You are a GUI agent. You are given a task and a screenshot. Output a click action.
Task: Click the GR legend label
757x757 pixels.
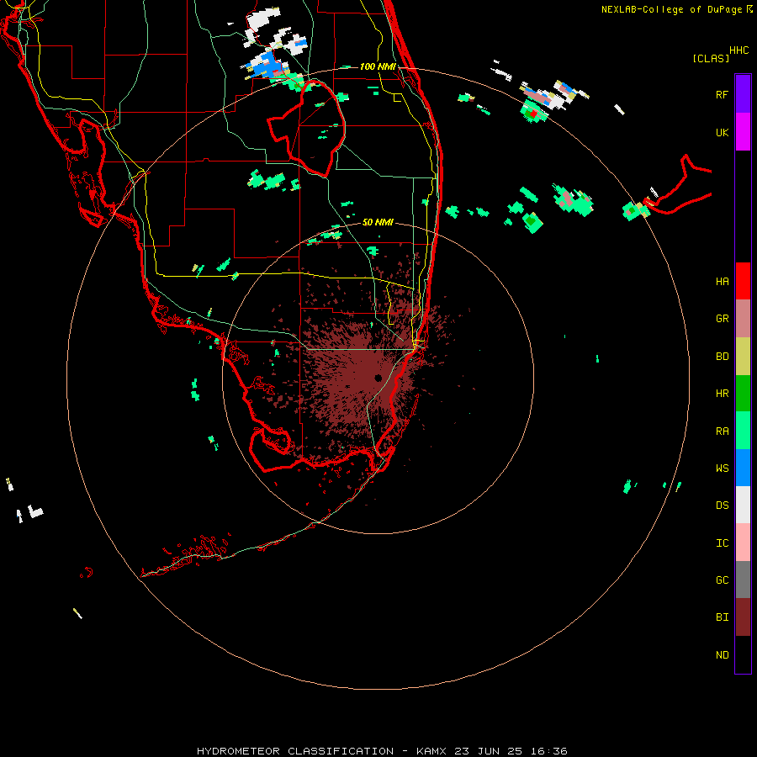tap(722, 319)
